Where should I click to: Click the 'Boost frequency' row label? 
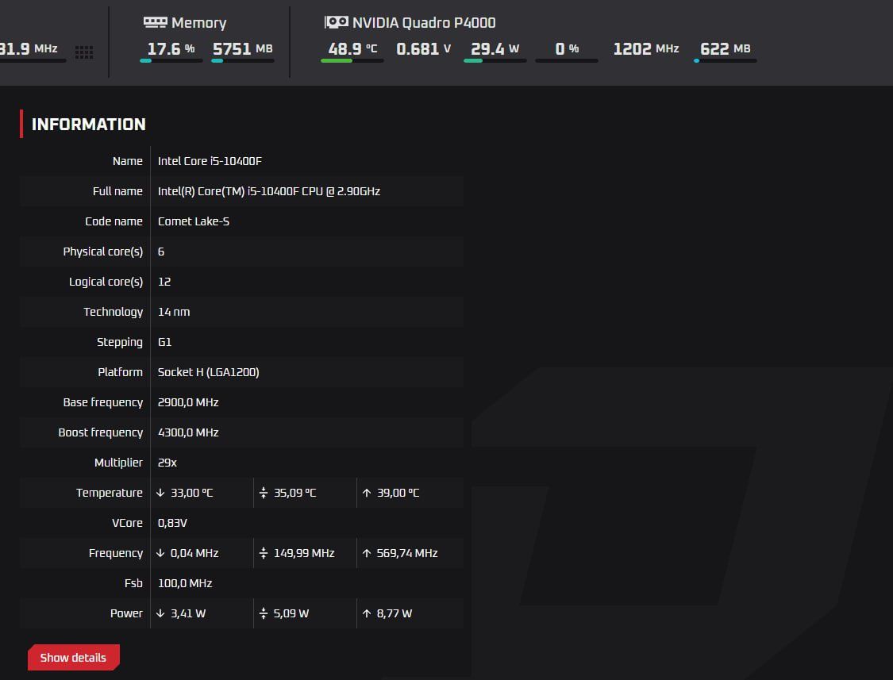click(101, 432)
